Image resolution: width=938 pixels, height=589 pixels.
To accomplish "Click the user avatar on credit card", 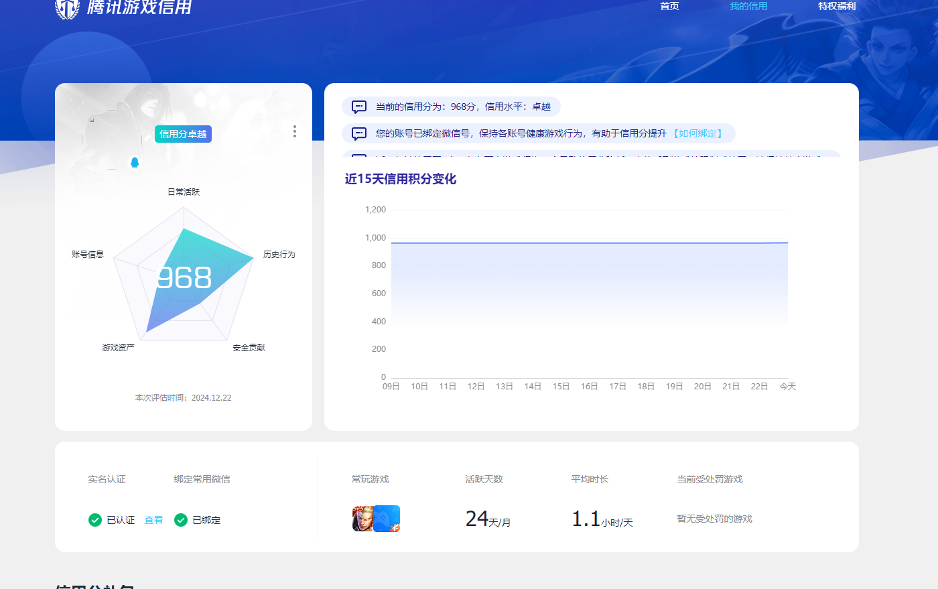I will coord(111,139).
